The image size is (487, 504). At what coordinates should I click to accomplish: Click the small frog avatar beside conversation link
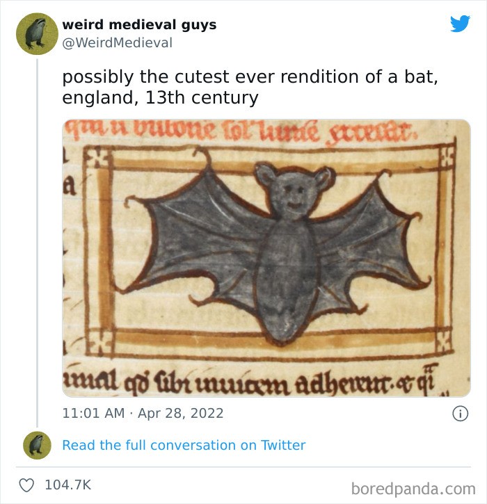[x=36, y=445]
